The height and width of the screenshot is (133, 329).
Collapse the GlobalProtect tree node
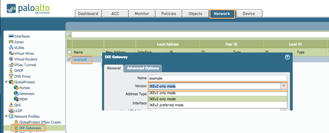coord(6,82)
